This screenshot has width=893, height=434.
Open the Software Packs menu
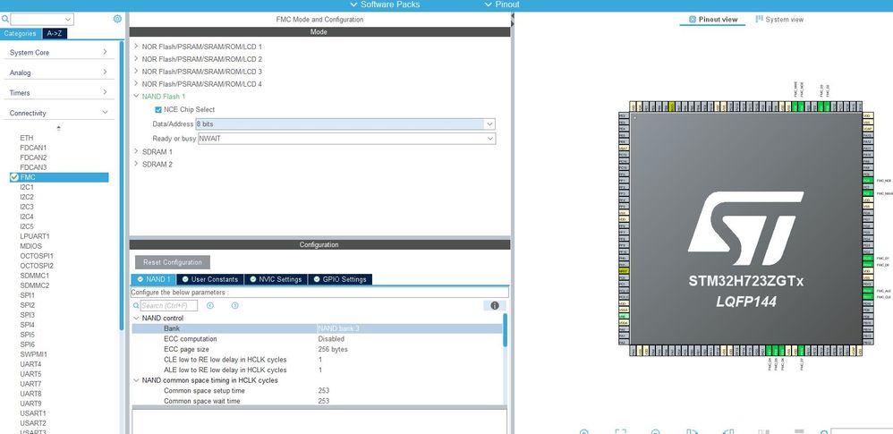(385, 4)
